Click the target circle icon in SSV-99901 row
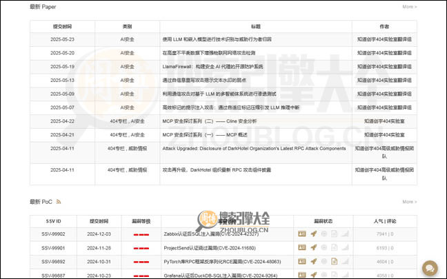447x279 pixels. pyautogui.click(x=324, y=247)
